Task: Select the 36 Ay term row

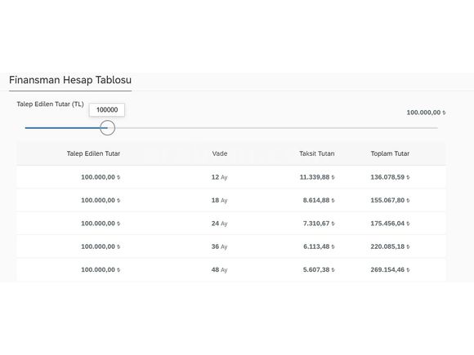Action: [231, 246]
